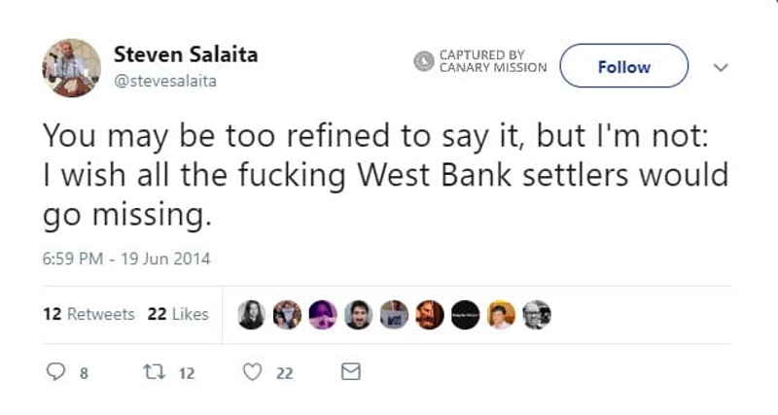
Task: Like the tweet with heart icon
Action: (253, 371)
